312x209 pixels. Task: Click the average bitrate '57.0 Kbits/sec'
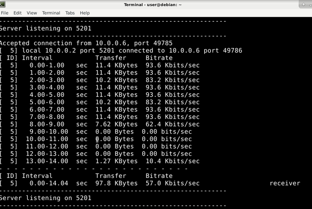click(x=172, y=183)
